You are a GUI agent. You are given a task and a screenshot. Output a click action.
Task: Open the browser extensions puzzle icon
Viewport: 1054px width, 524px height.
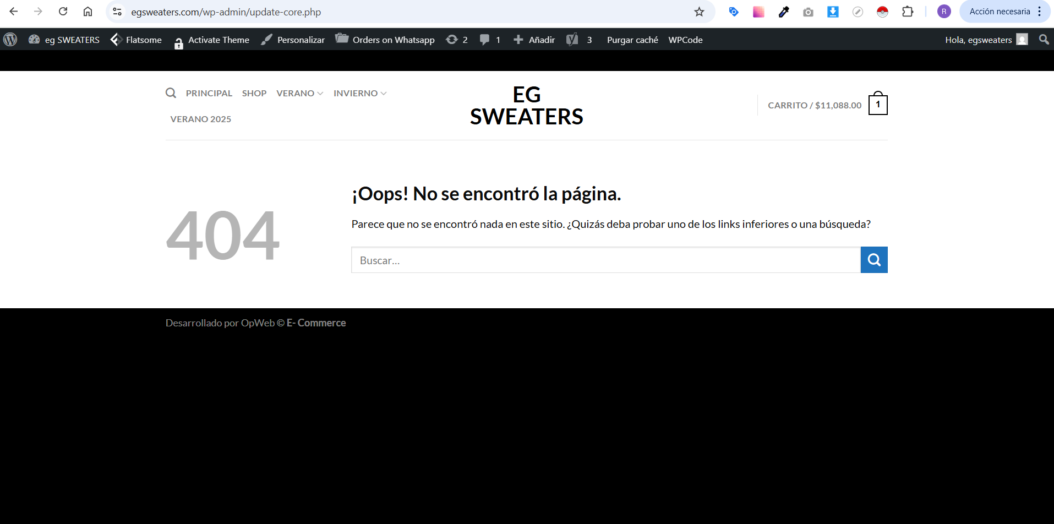[x=908, y=12]
